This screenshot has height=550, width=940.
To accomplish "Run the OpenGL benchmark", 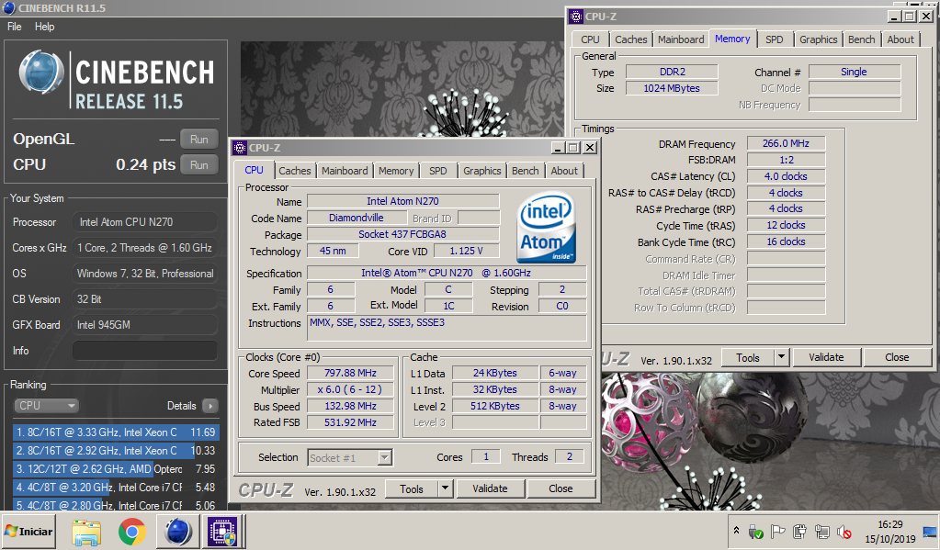I will pyautogui.click(x=199, y=139).
